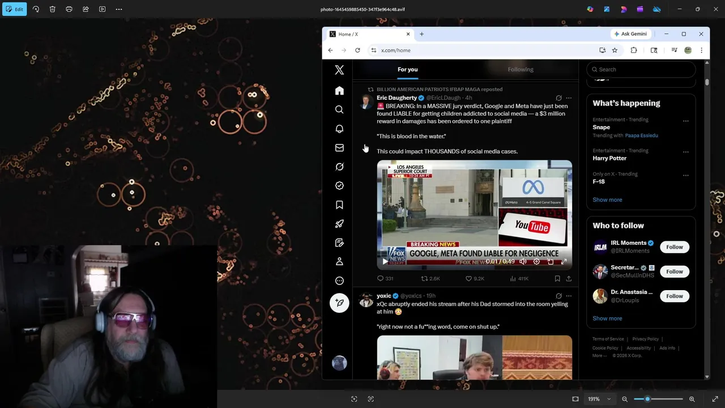The height and width of the screenshot is (408, 725).
Task: Open more options on yoxic's post
Action: tap(569, 296)
